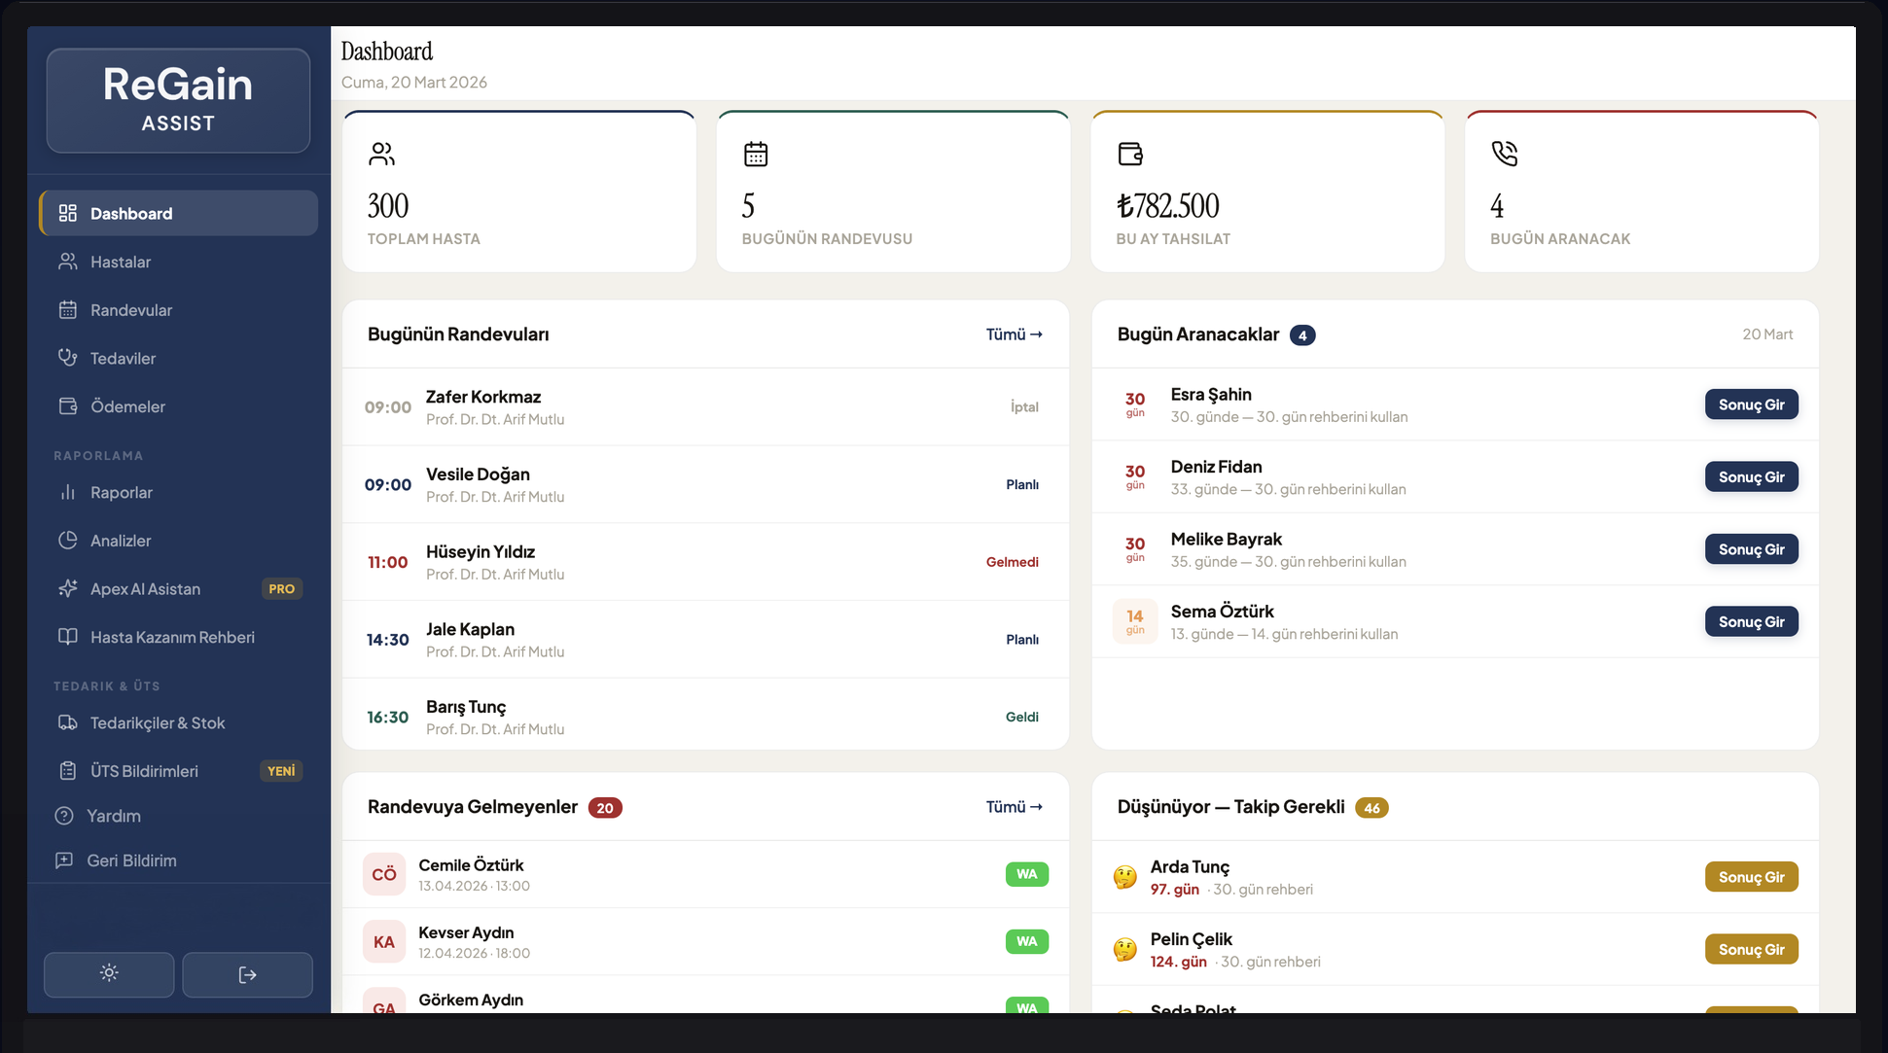Viewport: 1888px width, 1053px height.
Task: Toggle the theme with the sun icon
Action: point(109,973)
